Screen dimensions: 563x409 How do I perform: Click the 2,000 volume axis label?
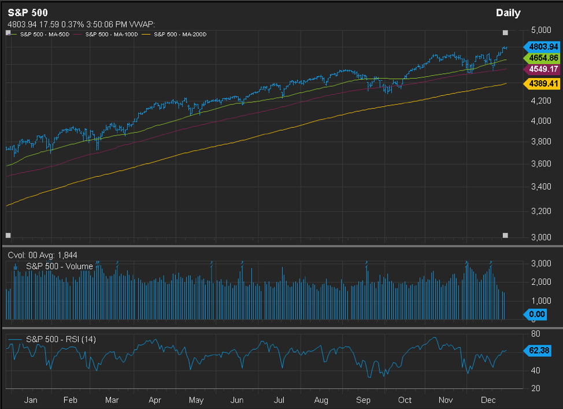(x=540, y=282)
